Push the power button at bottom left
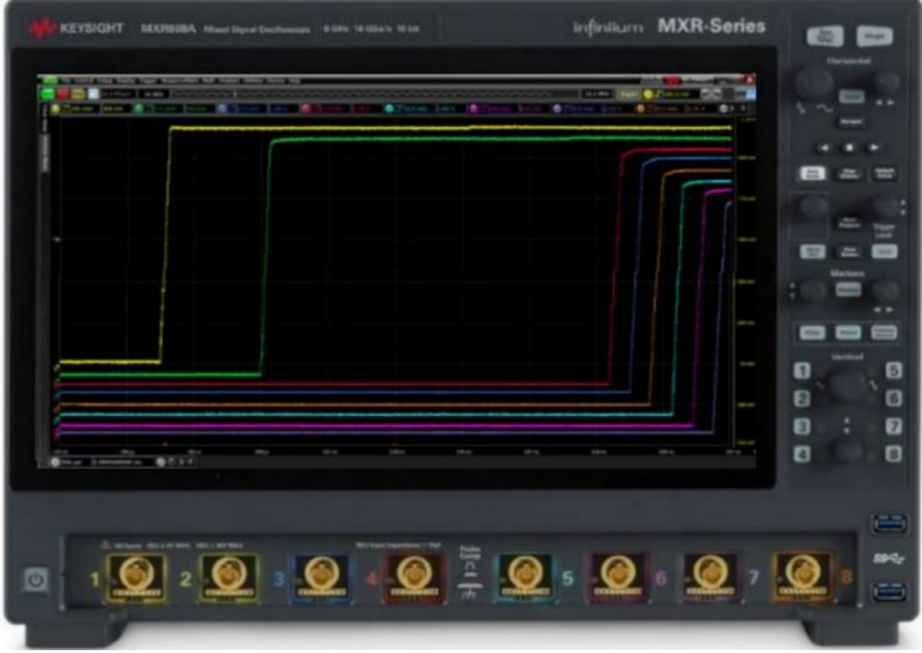Viewport: 922px width, 653px height. point(36,580)
